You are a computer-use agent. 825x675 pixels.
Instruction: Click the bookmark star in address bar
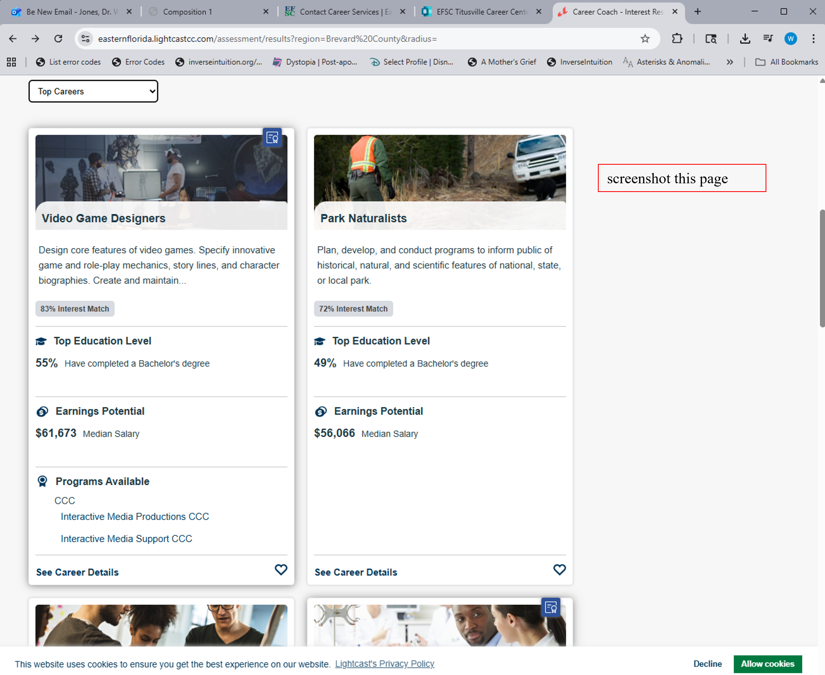pos(645,39)
